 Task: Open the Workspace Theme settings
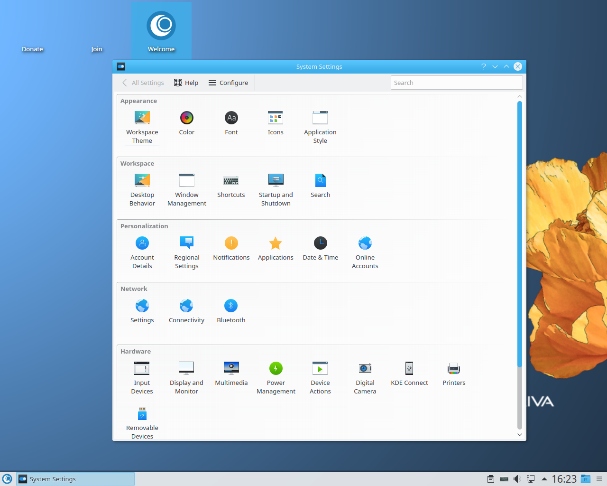click(142, 127)
